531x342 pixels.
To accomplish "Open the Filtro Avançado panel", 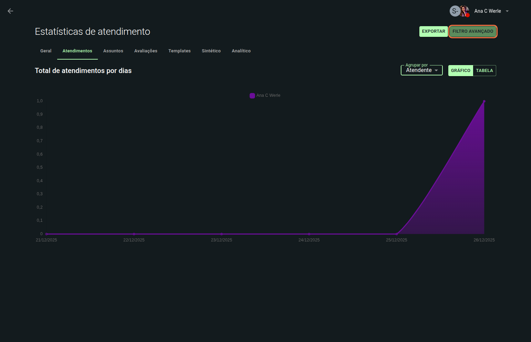I will tap(472, 31).
